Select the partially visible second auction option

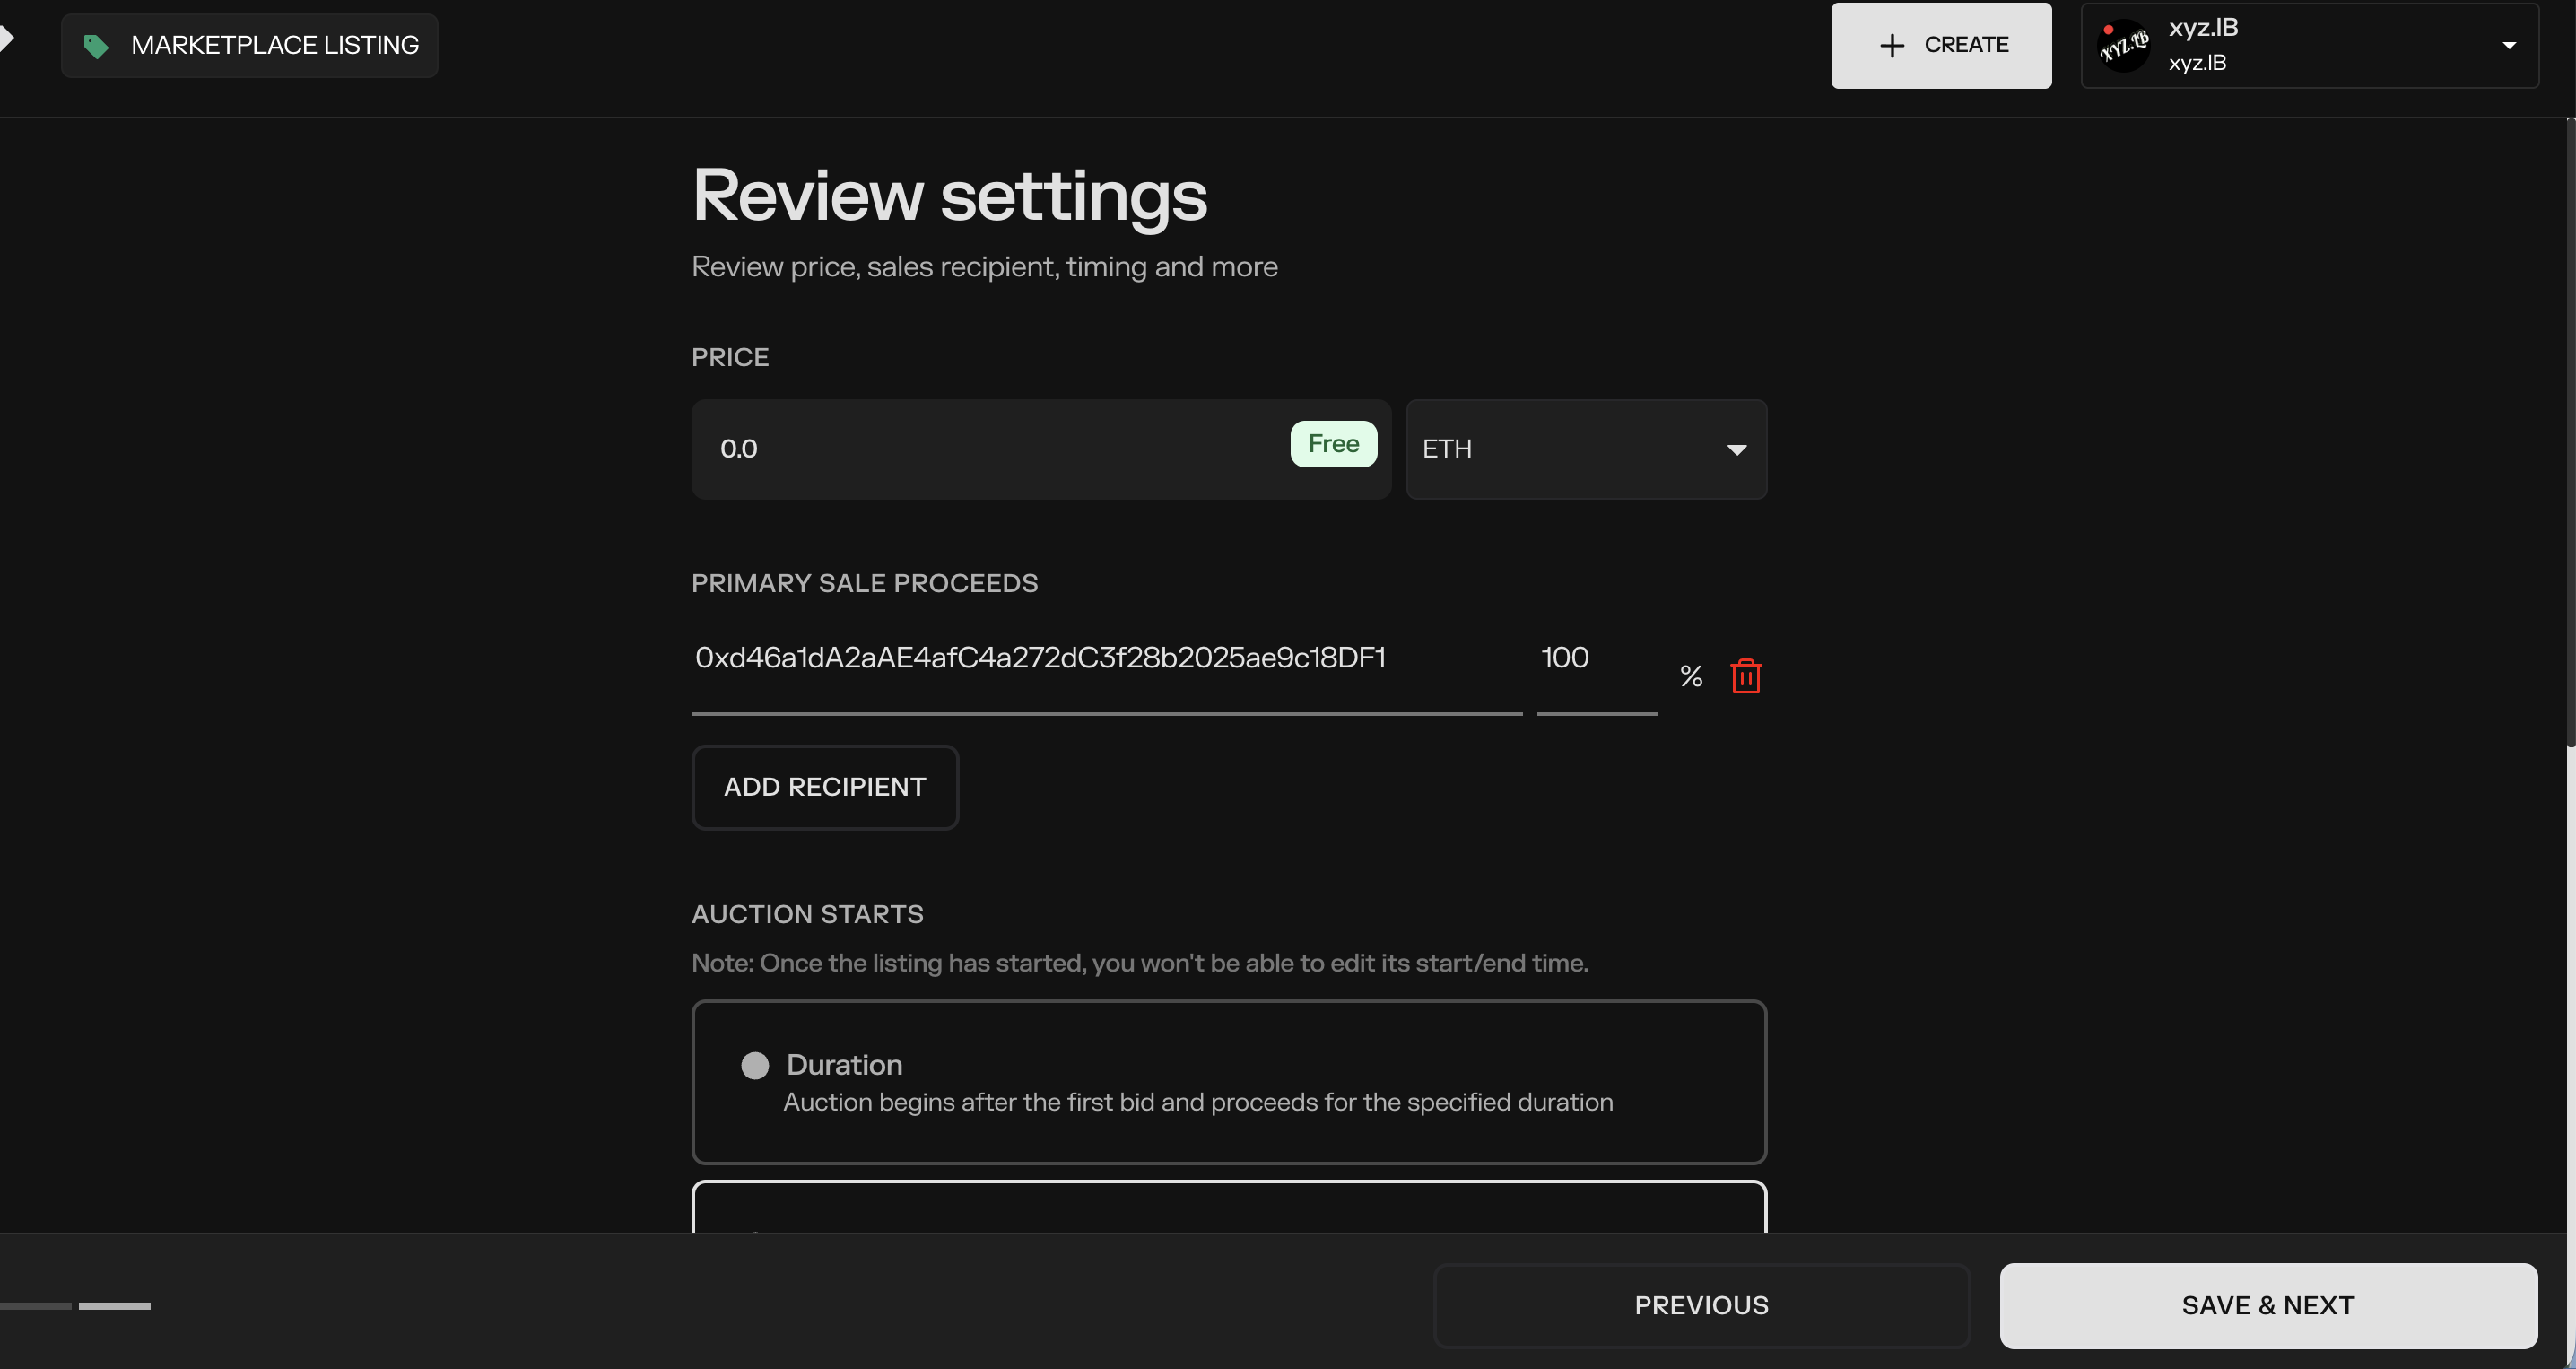[1229, 1207]
